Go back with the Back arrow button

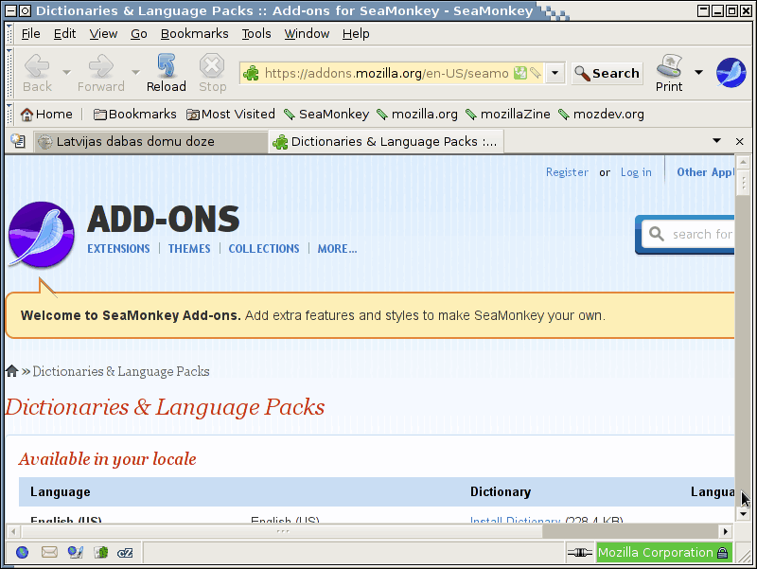tap(37, 73)
